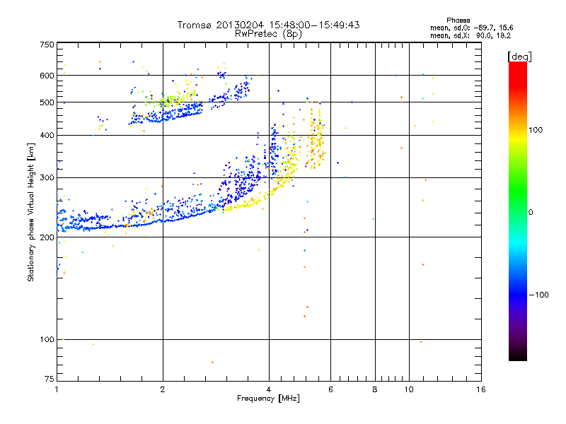Click the 'Stationary phase Virtual Height [km]' axis title
Image resolution: width=566 pixels, height=424 pixels.
point(30,212)
